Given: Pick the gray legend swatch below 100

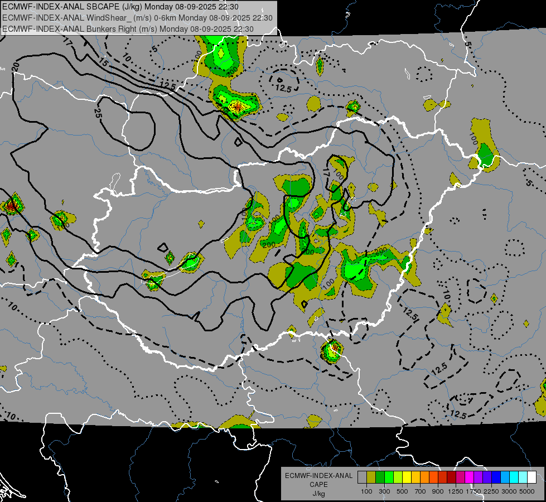Looking at the screenshot, I should [362, 477].
